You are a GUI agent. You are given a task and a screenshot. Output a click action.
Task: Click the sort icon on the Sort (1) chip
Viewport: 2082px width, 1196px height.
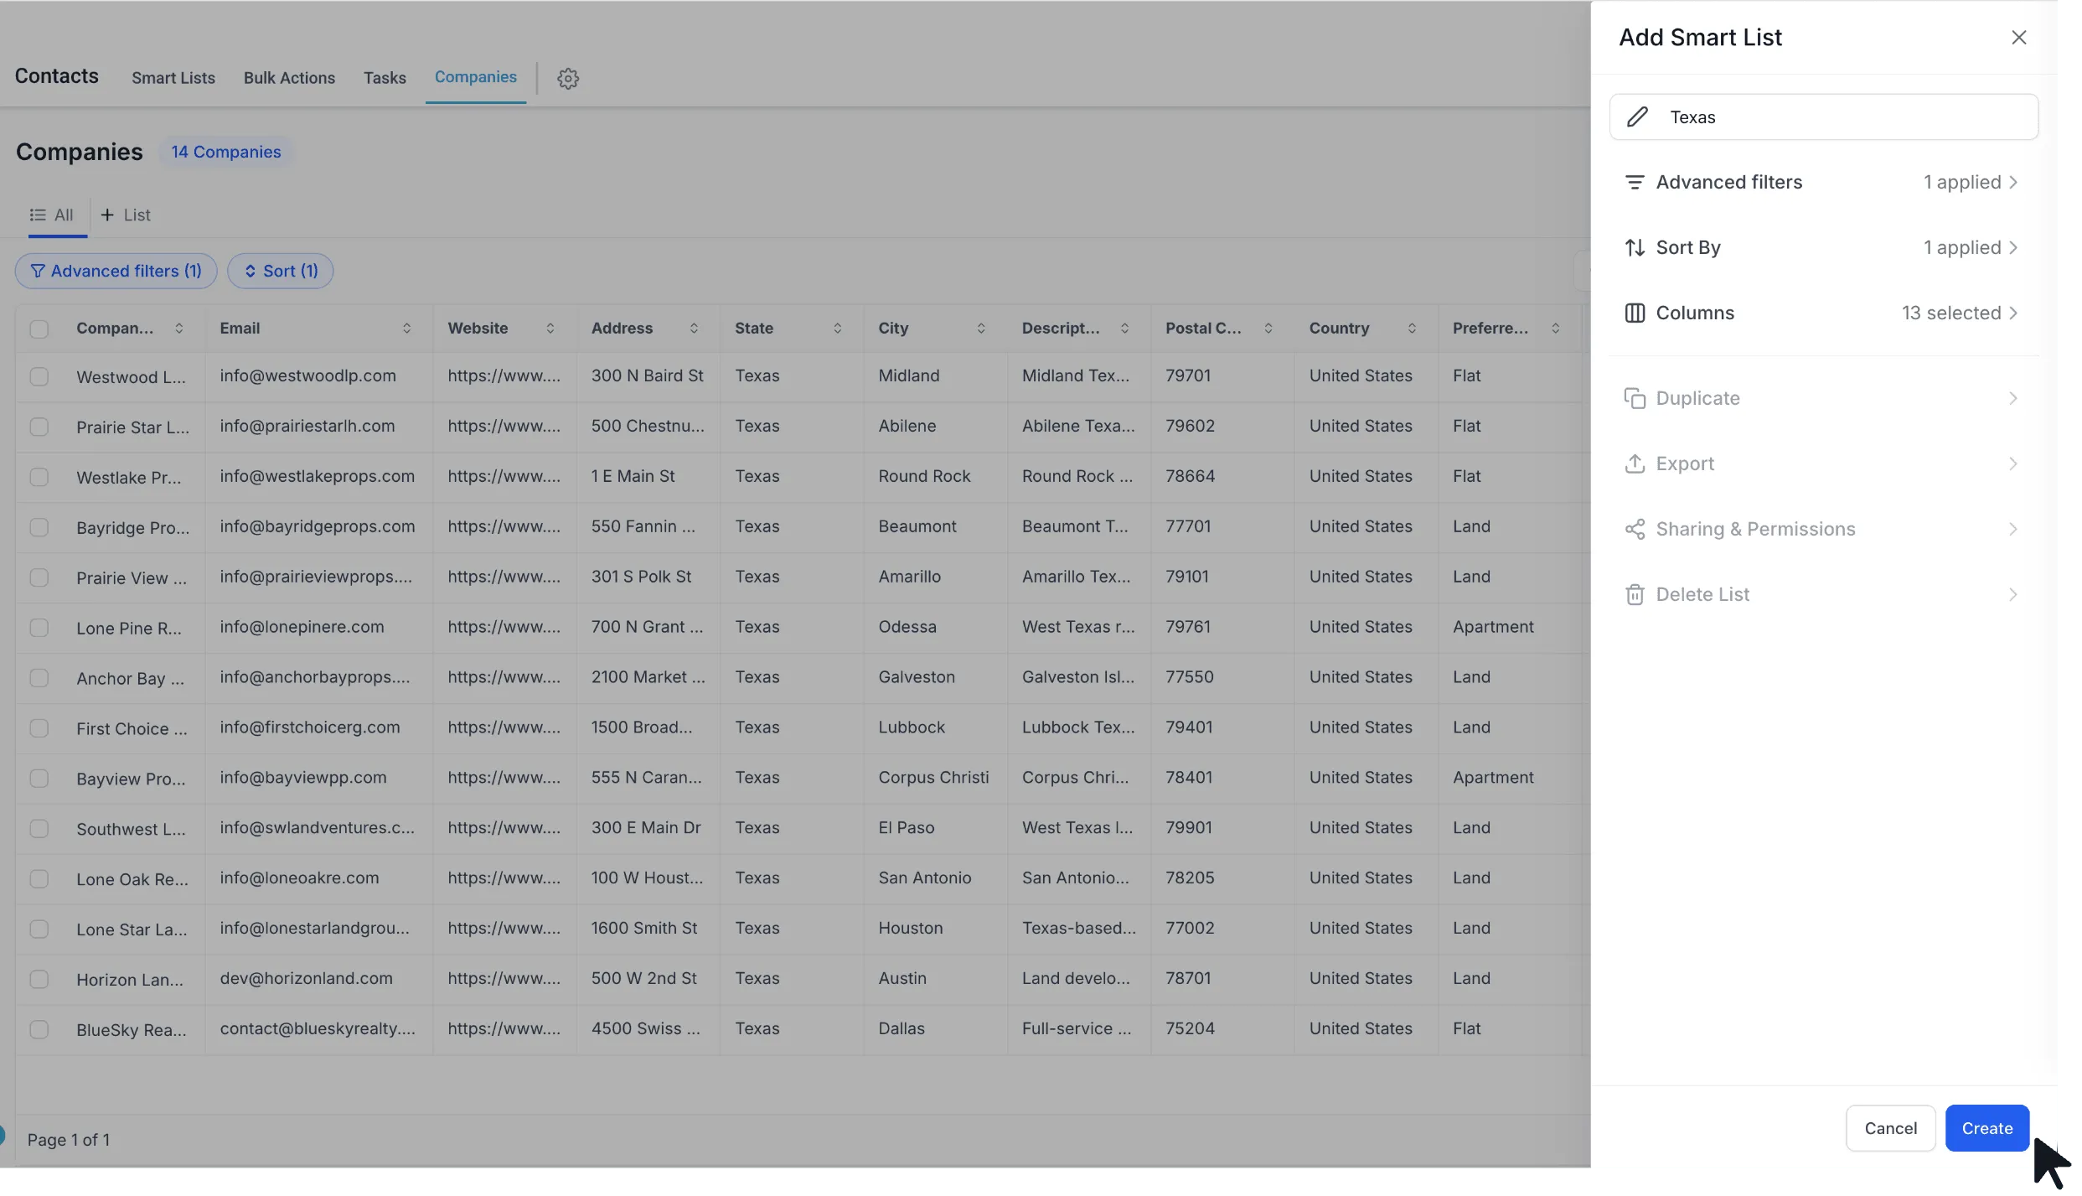pos(250,271)
